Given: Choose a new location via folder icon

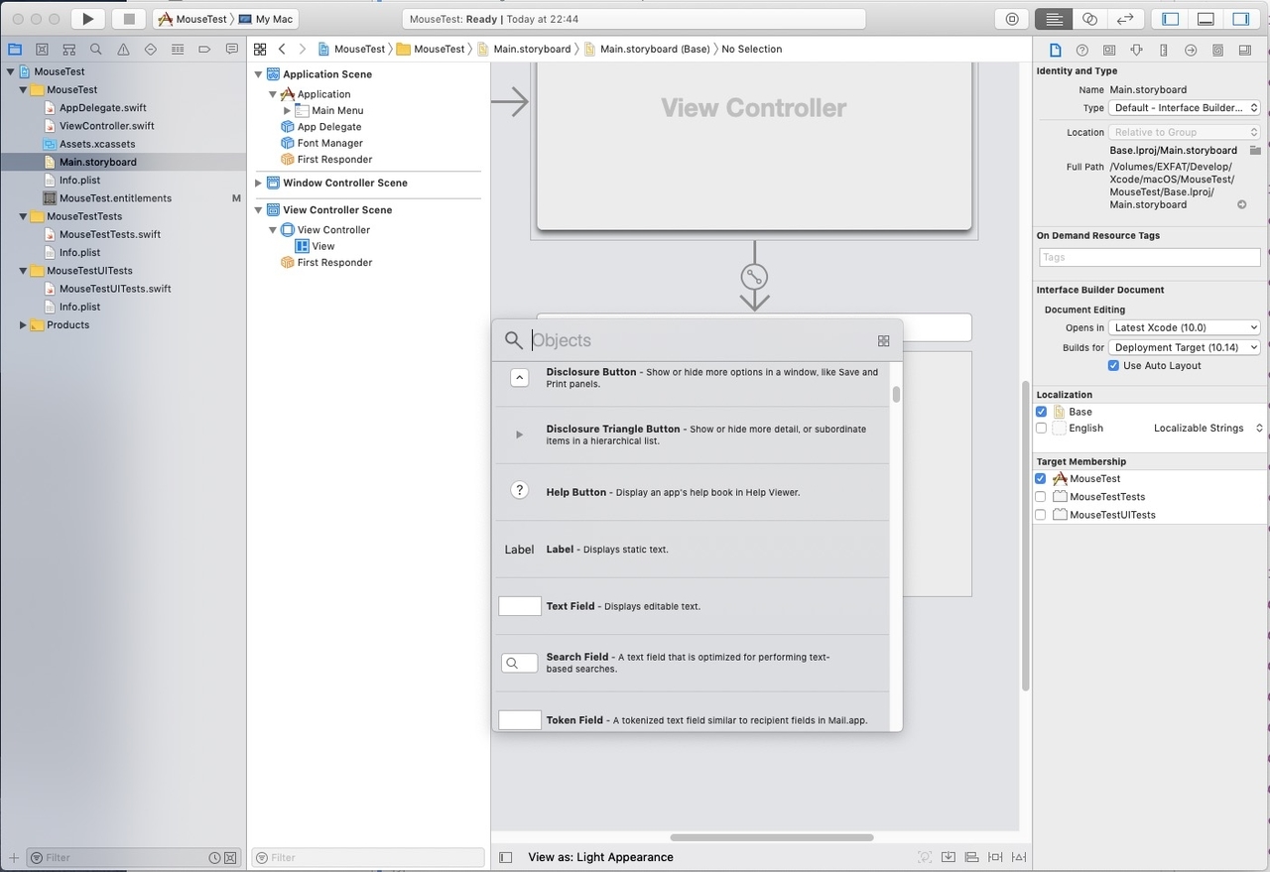Looking at the screenshot, I should [x=1255, y=150].
